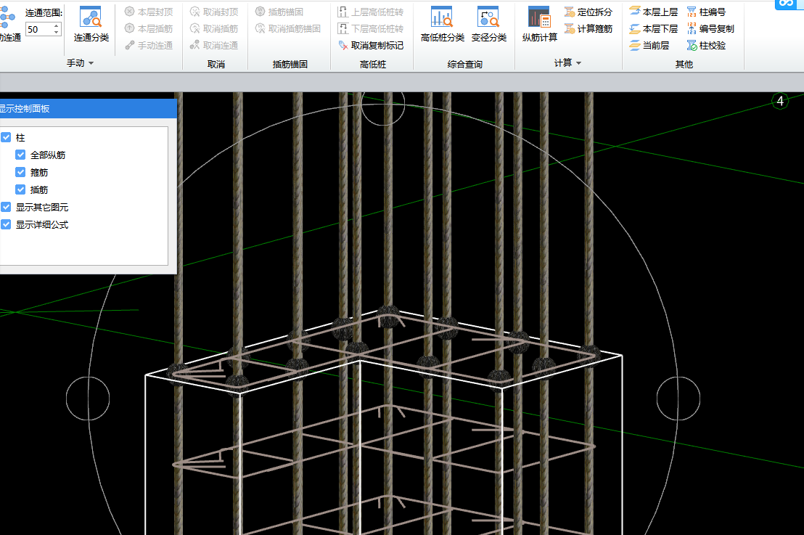
Task: Click 下层高低桩转 icon
Action: point(343,28)
